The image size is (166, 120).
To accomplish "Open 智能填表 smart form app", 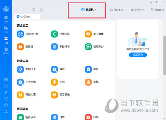I will pyautogui.click(x=26, y=117).
